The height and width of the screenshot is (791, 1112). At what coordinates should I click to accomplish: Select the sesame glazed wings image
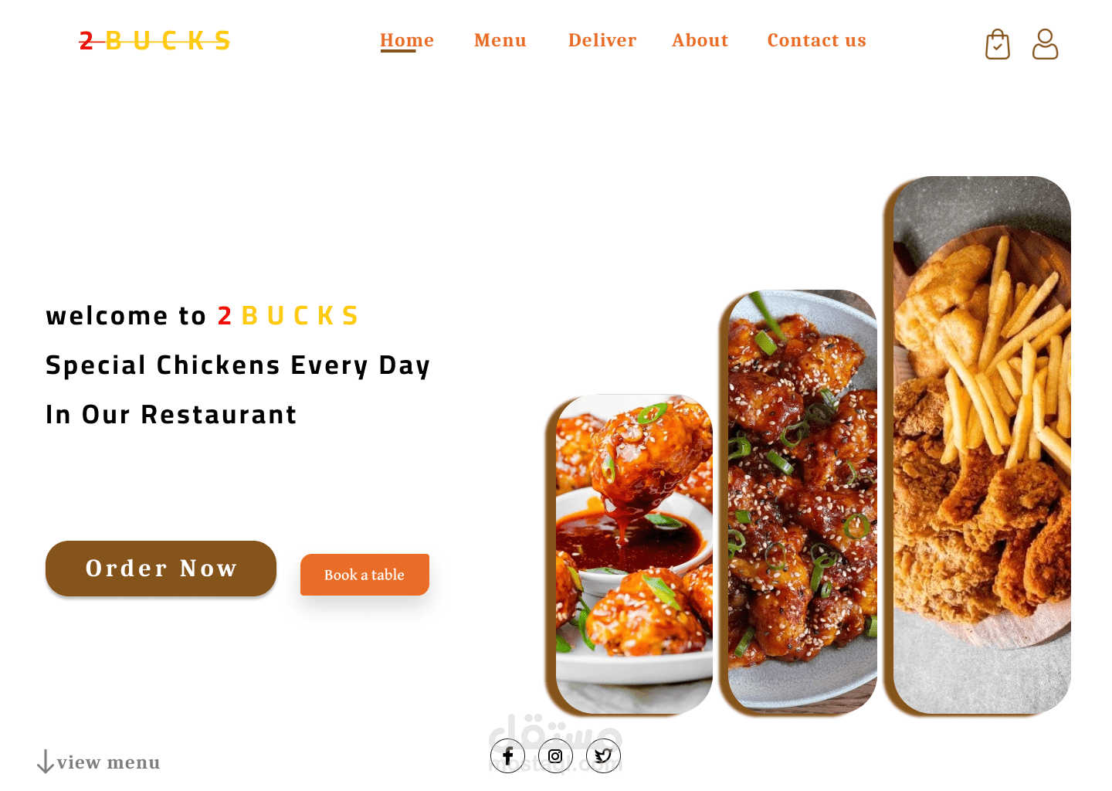pyautogui.click(x=802, y=501)
